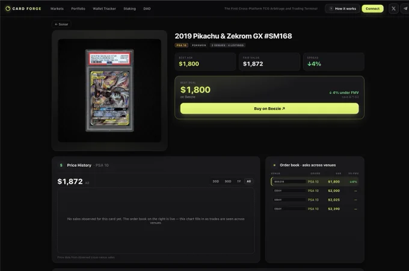This screenshot has height=271, width=409.
Task: Open the Staking page
Action: tap(129, 8)
